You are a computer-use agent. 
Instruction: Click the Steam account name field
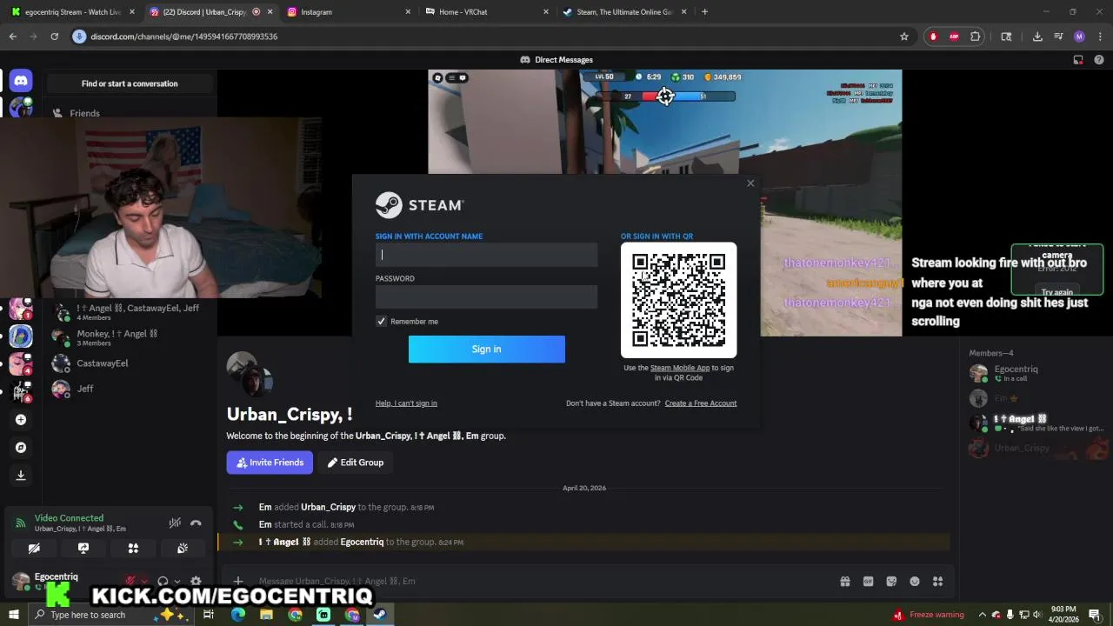tap(486, 255)
